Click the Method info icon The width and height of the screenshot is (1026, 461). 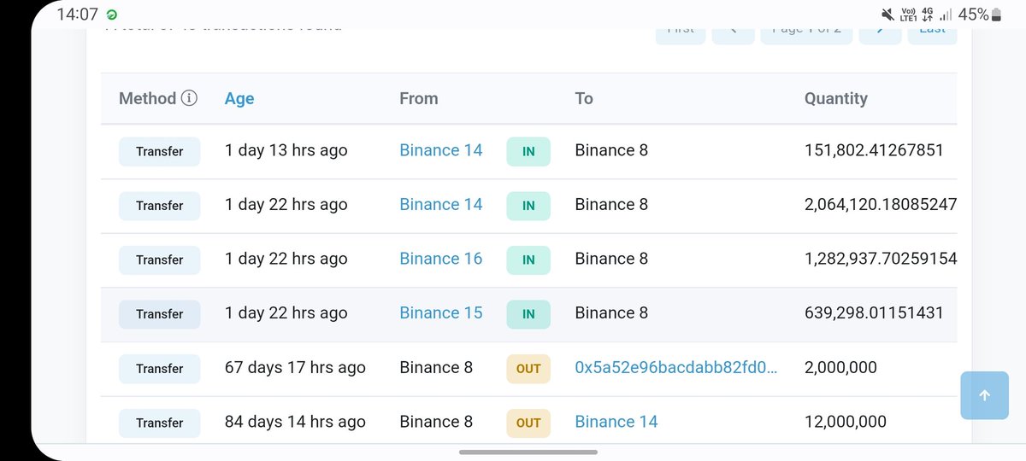coord(189,98)
